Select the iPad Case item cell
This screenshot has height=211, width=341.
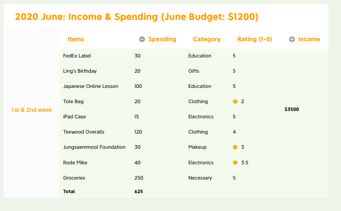[x=74, y=117]
